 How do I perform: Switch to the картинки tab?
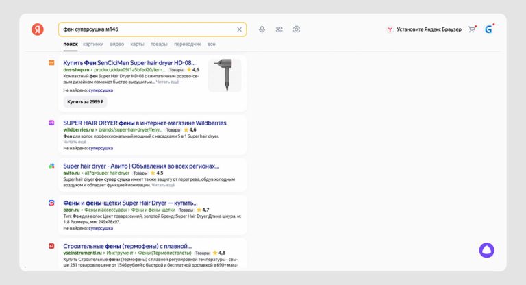[x=93, y=44]
